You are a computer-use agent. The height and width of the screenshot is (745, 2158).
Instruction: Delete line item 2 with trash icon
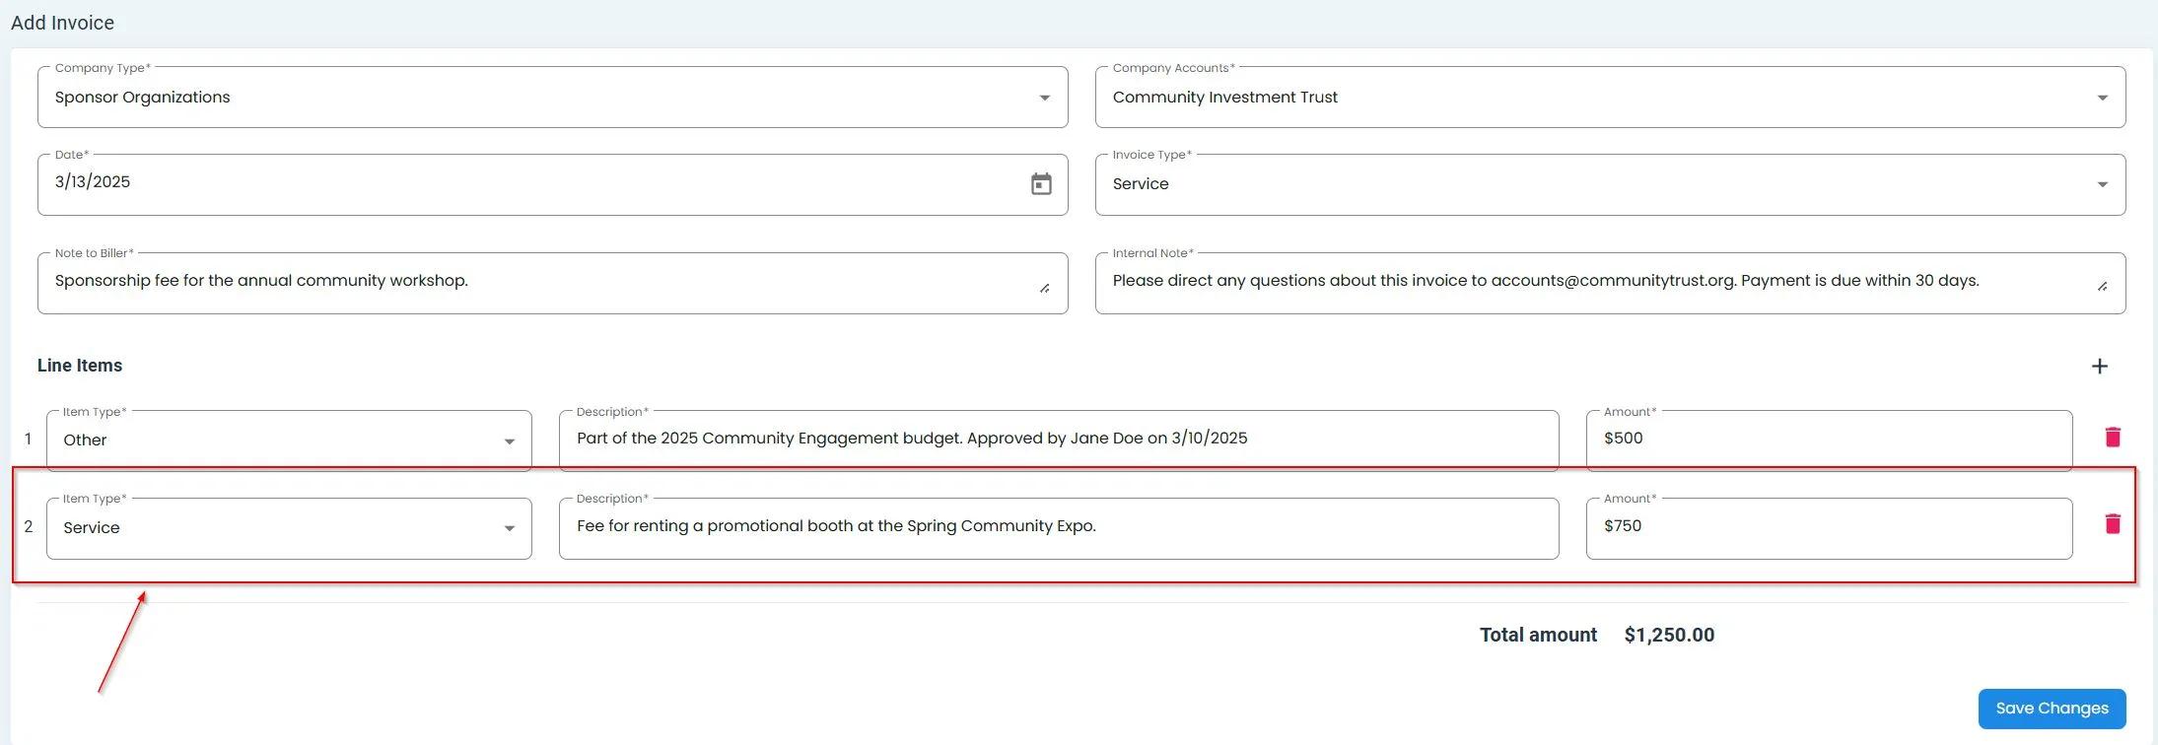(x=2112, y=524)
